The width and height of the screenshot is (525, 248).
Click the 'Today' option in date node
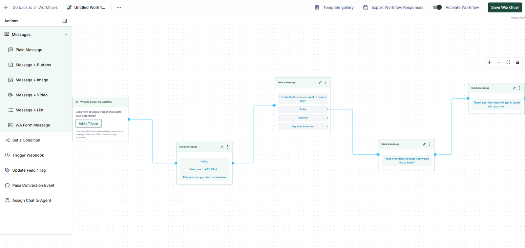pos(303,109)
